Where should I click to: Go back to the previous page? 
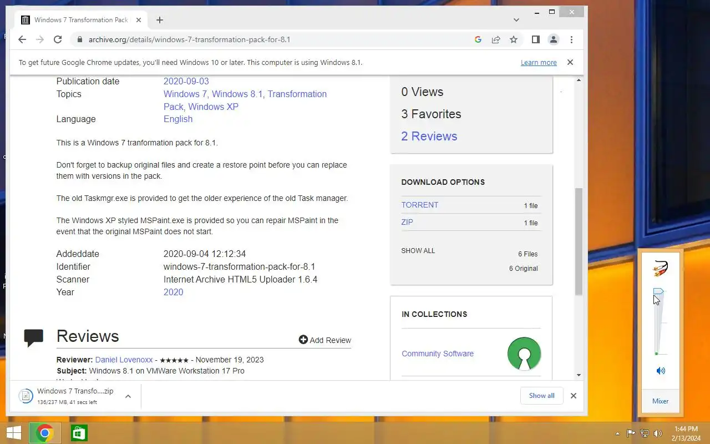coord(22,39)
